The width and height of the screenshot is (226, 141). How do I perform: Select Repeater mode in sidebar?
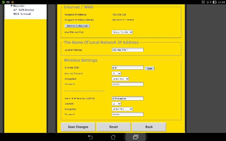click(19, 6)
